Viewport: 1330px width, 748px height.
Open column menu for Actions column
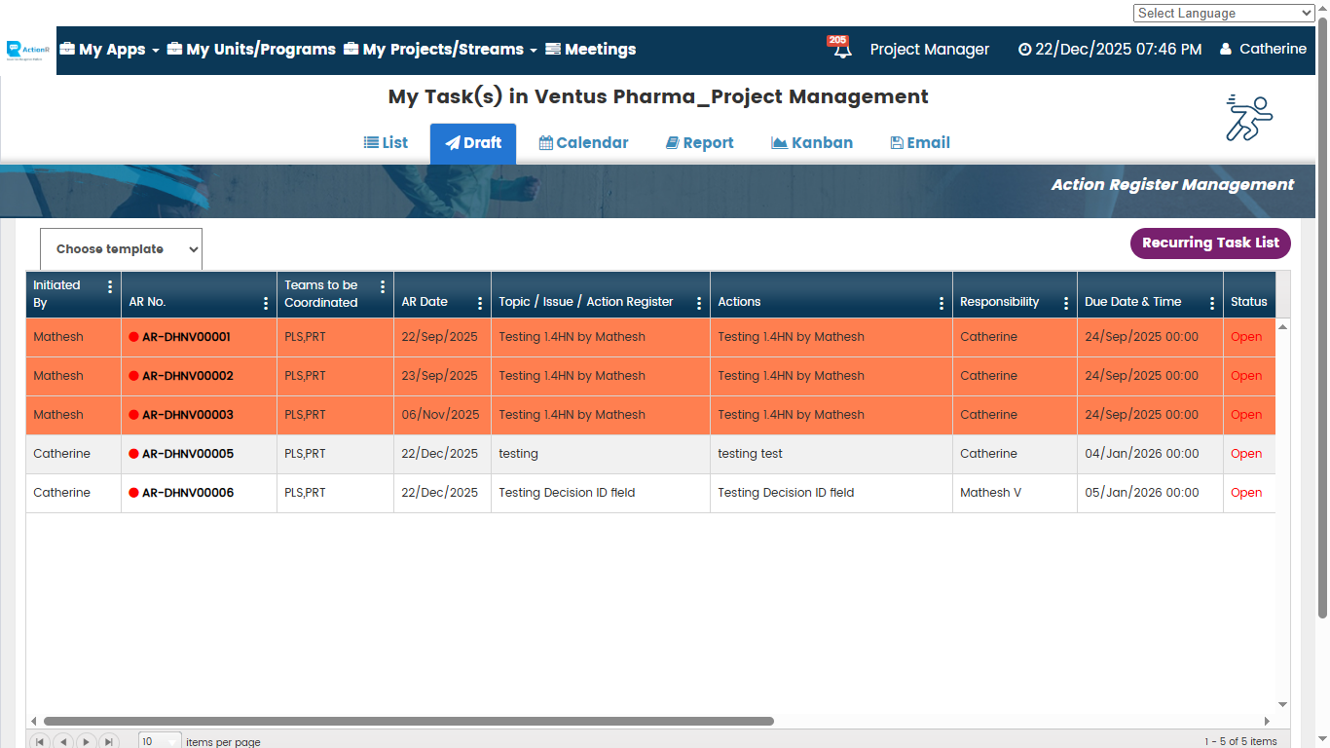tap(941, 303)
